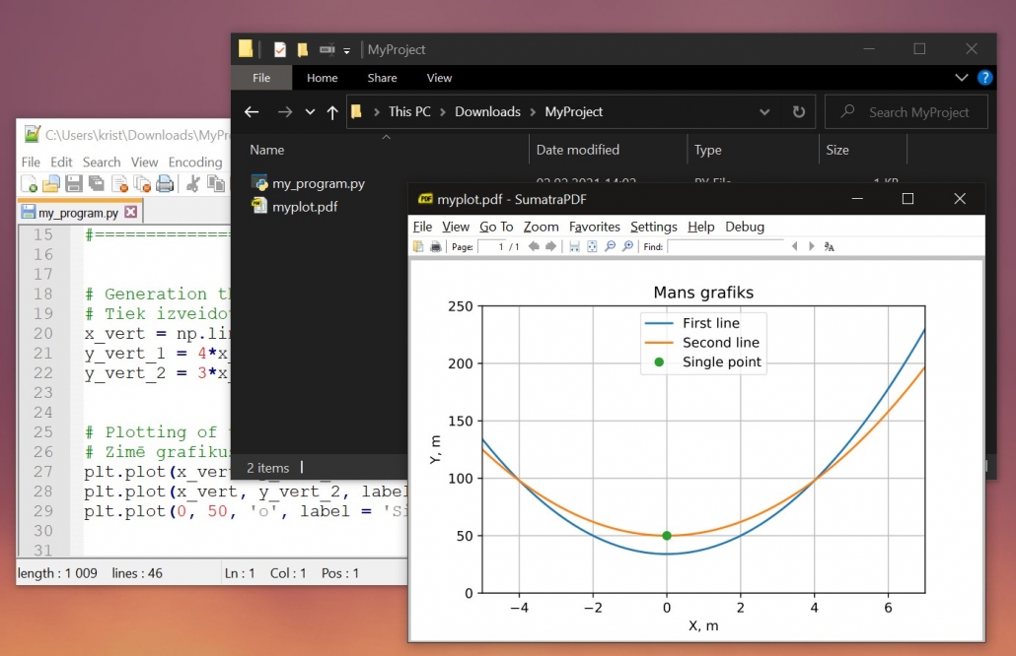Click the blue Help icon in Explorer
The height and width of the screenshot is (656, 1016).
[x=984, y=78]
